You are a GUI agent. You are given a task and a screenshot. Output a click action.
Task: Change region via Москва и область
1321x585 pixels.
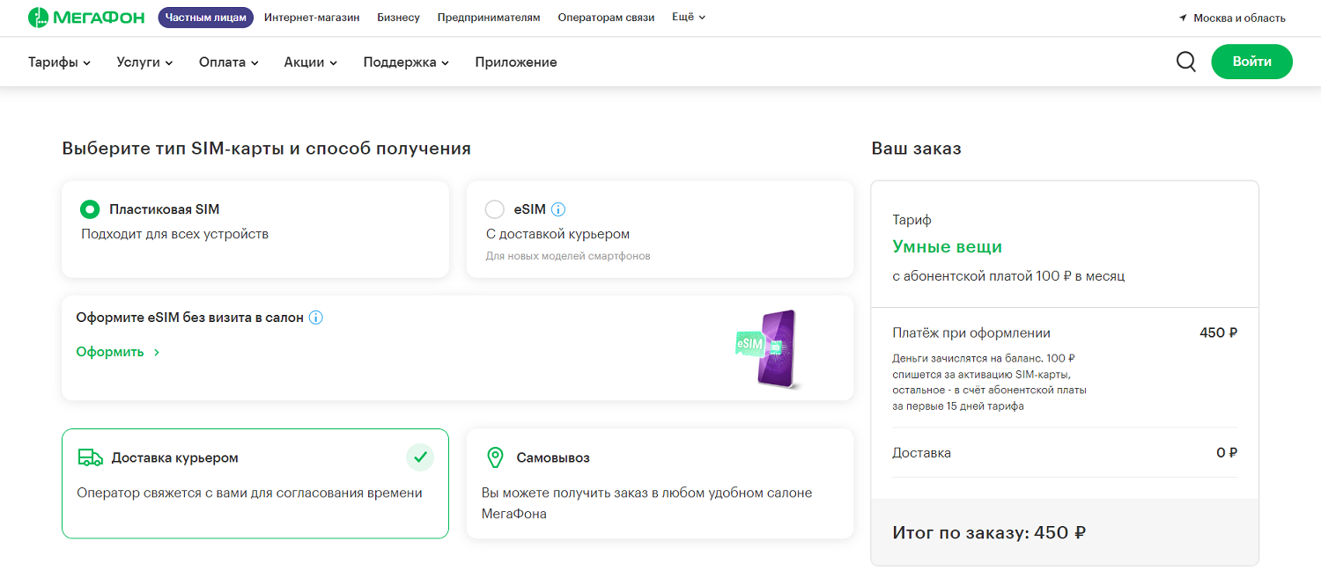1239,18
